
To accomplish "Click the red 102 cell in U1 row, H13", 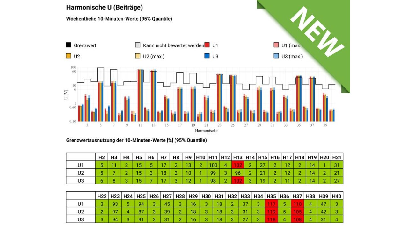I will [238, 165].
